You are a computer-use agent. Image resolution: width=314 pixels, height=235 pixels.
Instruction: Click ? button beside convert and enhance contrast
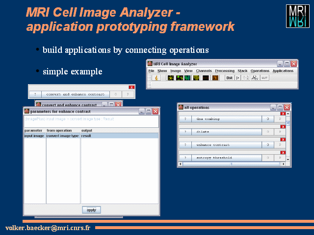coord(35,94)
